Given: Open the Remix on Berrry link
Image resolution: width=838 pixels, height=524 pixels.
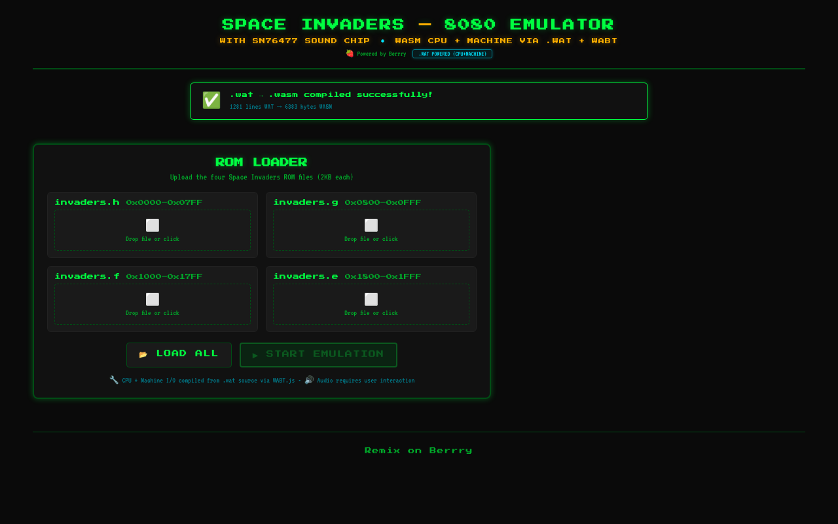Looking at the screenshot, I should [x=418, y=450].
